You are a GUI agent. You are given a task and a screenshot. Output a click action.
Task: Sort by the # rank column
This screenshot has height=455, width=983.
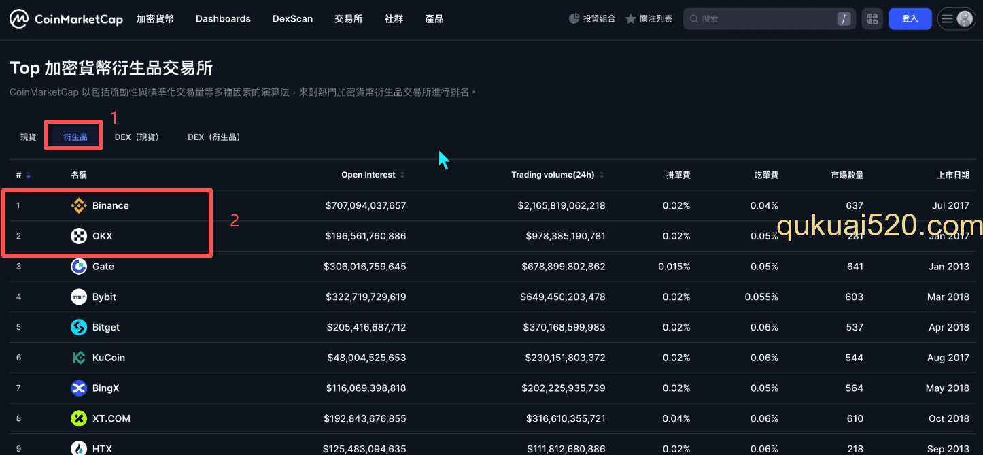point(23,175)
